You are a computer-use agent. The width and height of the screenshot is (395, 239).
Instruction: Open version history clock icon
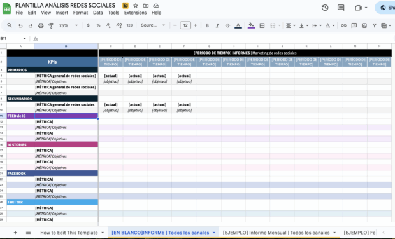click(325, 8)
